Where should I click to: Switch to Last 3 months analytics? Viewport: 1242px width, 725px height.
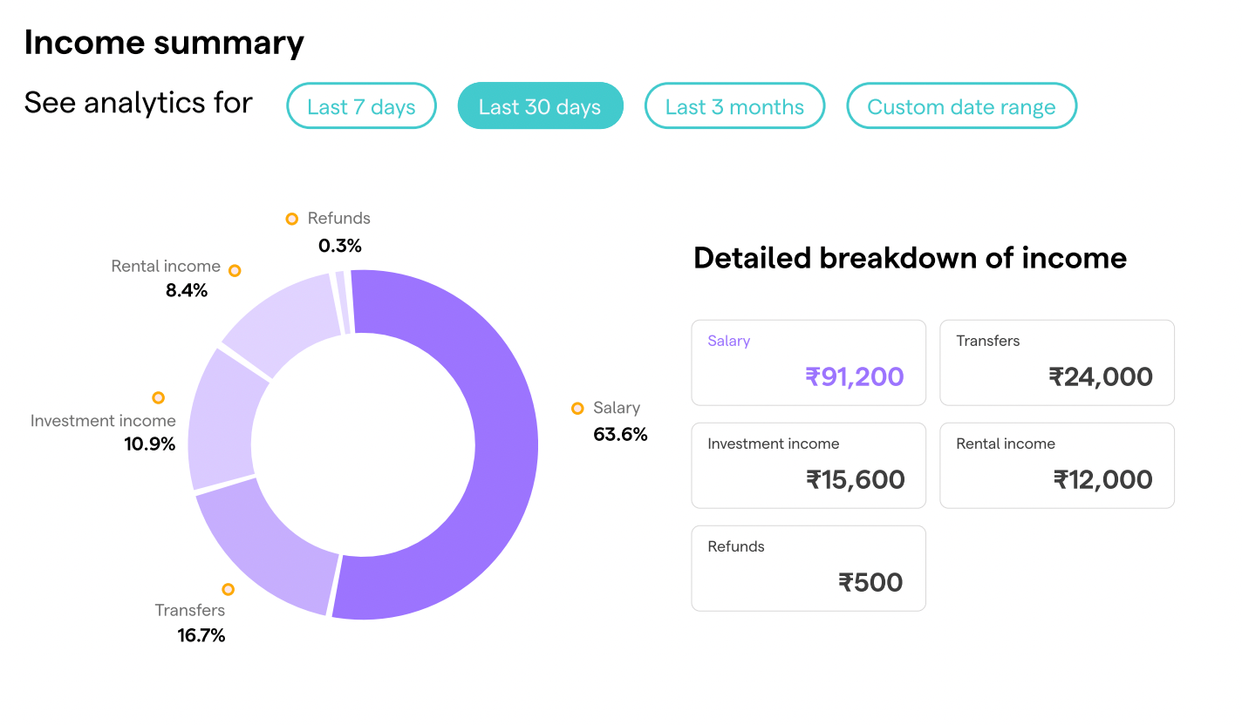(x=734, y=106)
